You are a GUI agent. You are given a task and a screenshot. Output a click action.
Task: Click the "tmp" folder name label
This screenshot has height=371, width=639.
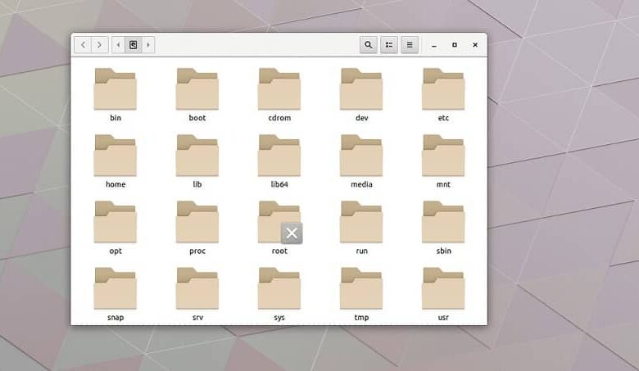(x=361, y=318)
